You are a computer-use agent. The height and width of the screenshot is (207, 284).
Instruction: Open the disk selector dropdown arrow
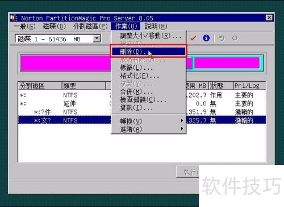tap(97, 39)
